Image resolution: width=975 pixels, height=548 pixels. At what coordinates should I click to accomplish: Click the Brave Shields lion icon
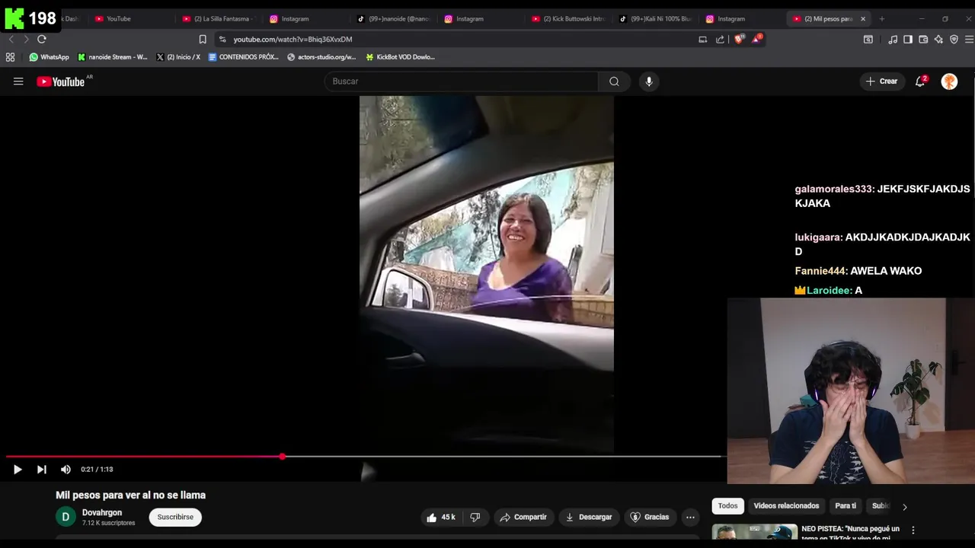pos(738,39)
